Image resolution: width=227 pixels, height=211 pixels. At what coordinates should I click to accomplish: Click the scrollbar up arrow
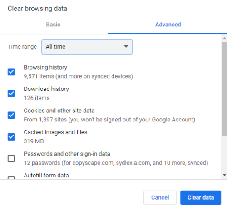coord(224,38)
